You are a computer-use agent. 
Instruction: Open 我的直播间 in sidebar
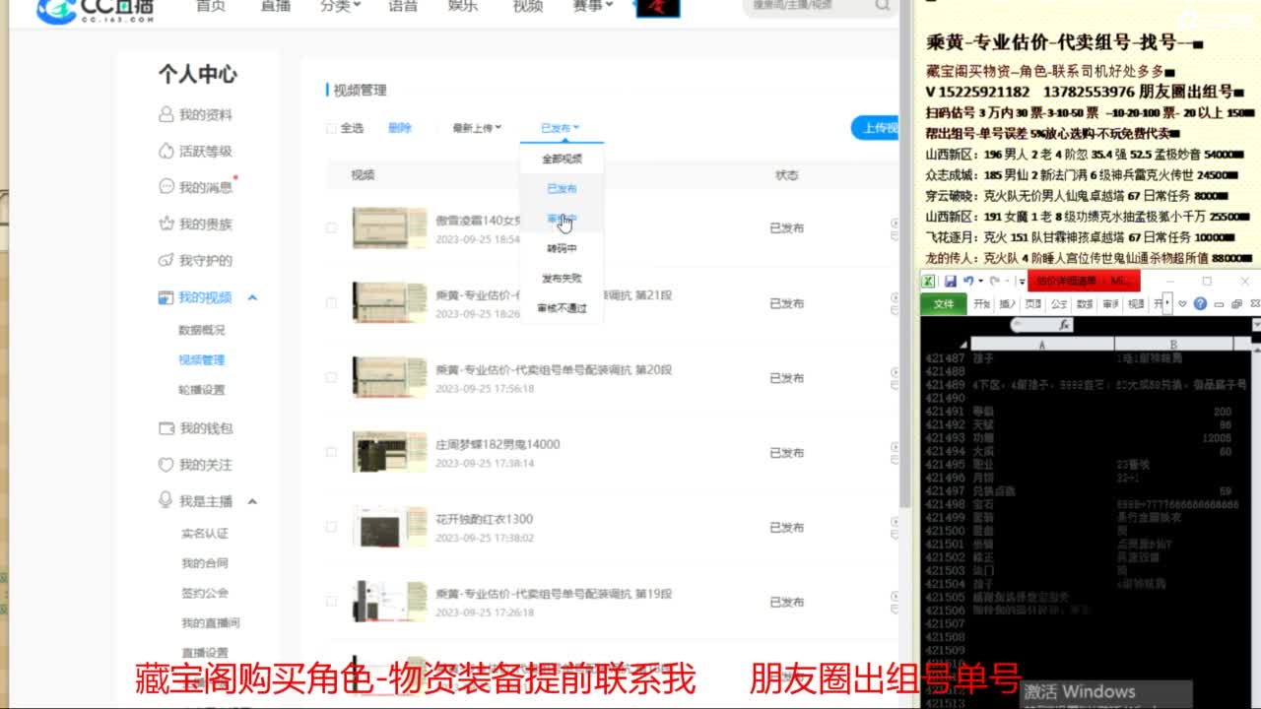pos(210,623)
